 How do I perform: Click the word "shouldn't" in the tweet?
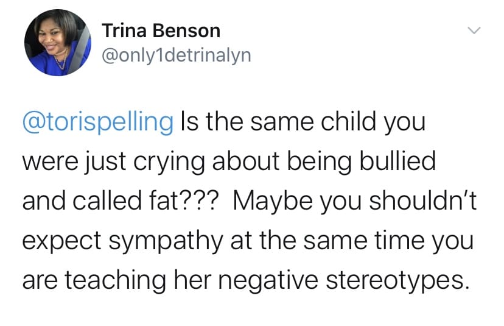point(422,201)
